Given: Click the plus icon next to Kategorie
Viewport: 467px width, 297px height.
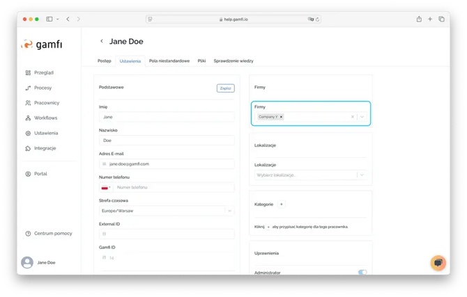Looking at the screenshot, I should pyautogui.click(x=281, y=204).
